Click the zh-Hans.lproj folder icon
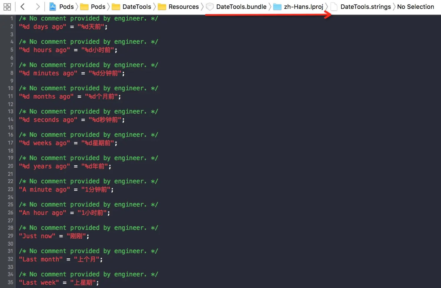The width and height of the screenshot is (441, 288). click(277, 7)
